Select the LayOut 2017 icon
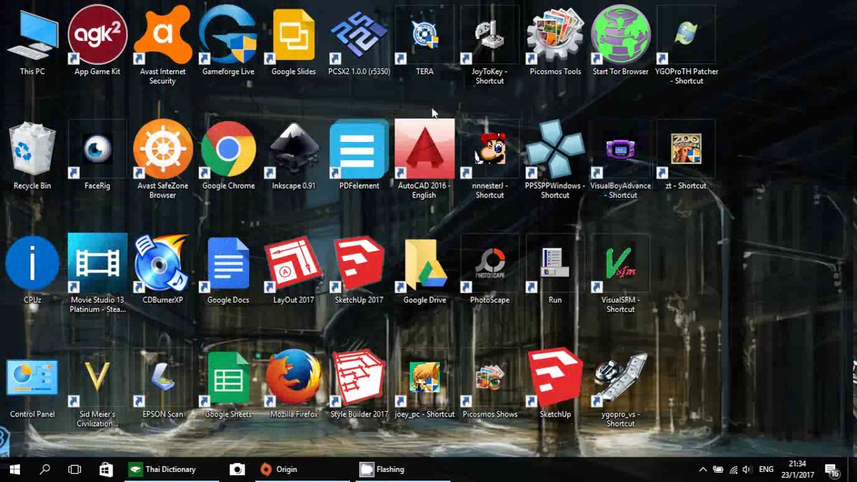The width and height of the screenshot is (857, 482). point(293,269)
